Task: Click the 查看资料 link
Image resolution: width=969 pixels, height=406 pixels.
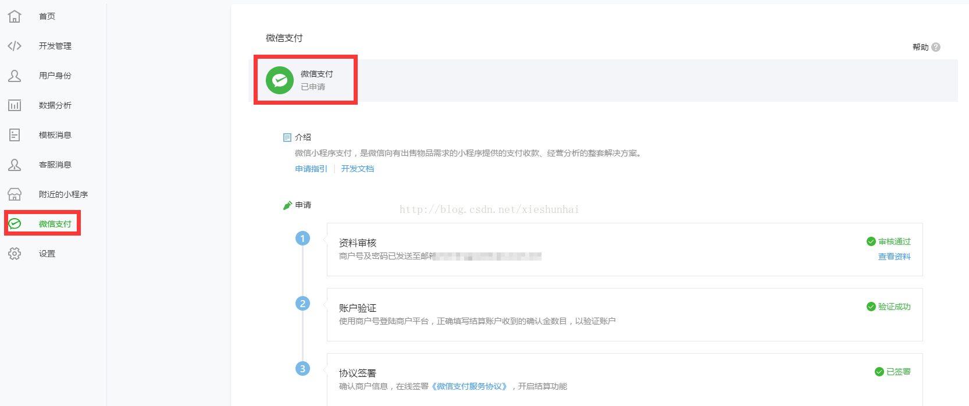Action: (895, 257)
